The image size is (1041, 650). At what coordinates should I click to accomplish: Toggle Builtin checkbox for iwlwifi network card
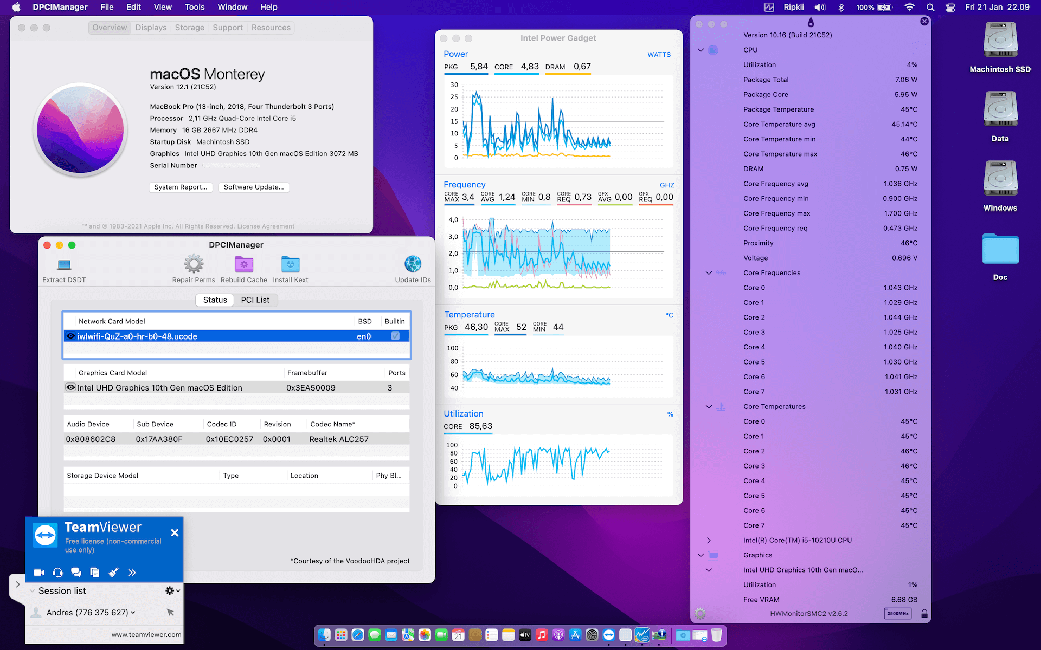tap(395, 336)
